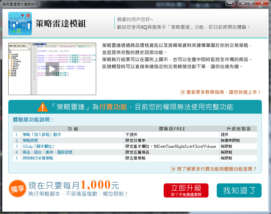Select the 策略訊號 feature row
The image size is (271, 214).
tap(30, 140)
